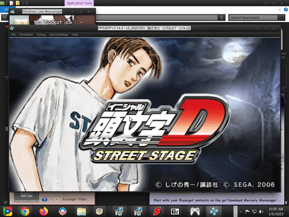
Task: Click the PPSSPP window title text
Action: point(144,28)
